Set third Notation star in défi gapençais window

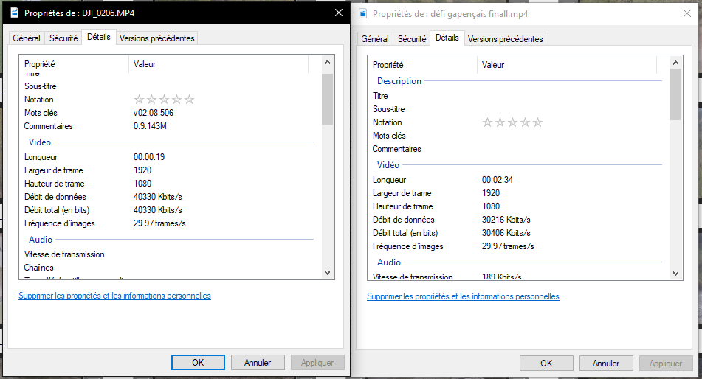pos(512,122)
